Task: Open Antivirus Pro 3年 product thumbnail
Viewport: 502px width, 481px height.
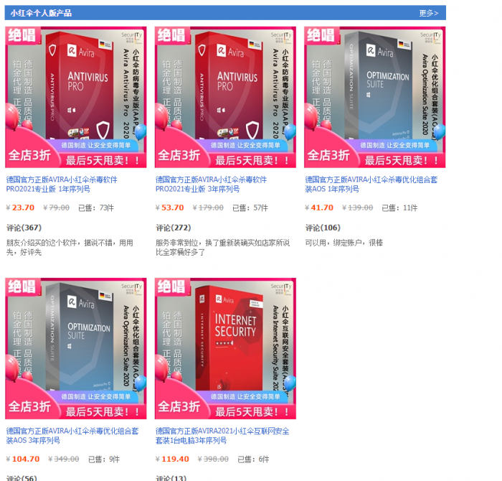Action: (225, 97)
